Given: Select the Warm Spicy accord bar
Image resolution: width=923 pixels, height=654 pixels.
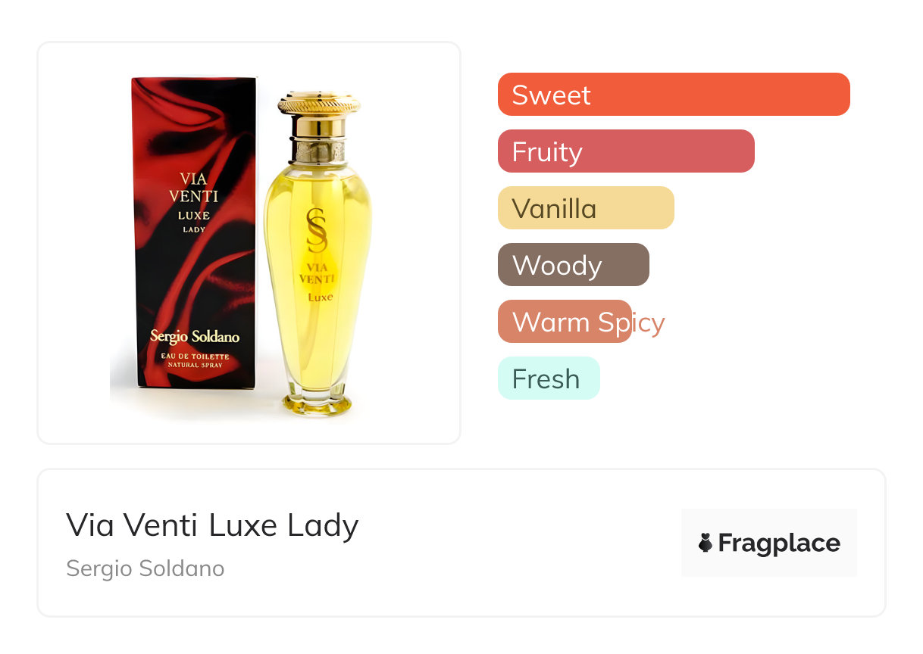Looking at the screenshot, I should click(565, 322).
